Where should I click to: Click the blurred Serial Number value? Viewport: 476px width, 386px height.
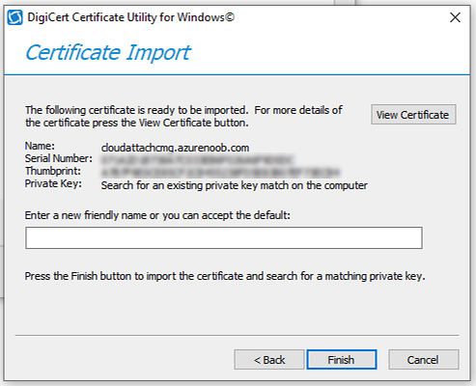click(x=197, y=159)
